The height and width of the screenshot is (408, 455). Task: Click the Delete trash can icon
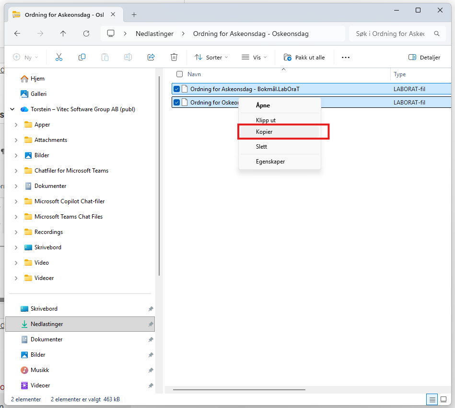coord(174,57)
